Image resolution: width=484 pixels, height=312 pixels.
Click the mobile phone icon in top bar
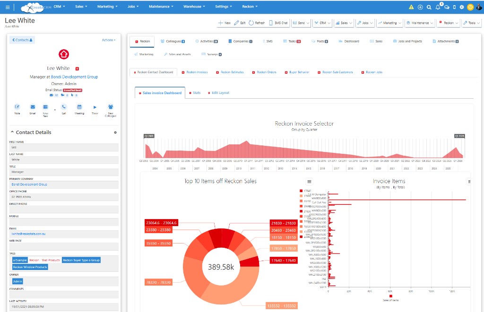(x=454, y=7)
